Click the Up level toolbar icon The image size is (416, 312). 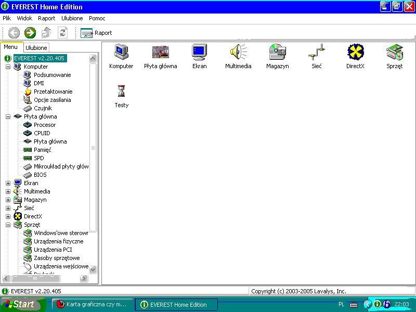coord(46,33)
